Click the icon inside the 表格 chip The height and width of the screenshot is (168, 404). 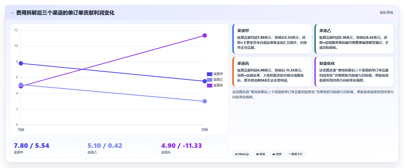[257, 154]
